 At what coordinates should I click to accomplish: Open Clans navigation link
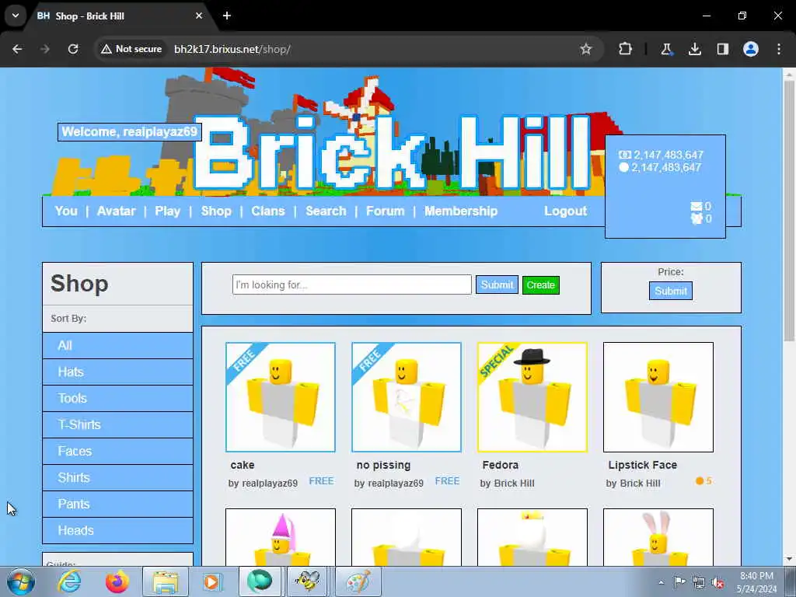tap(268, 211)
